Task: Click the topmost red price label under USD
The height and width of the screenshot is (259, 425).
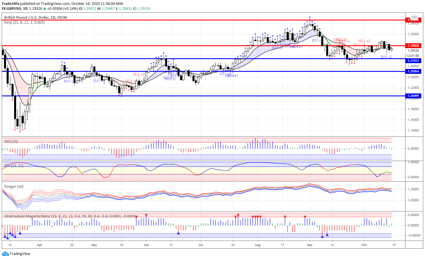Action: tap(413, 20)
